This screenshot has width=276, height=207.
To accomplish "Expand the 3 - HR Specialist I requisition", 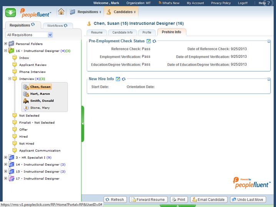I will [6, 158].
